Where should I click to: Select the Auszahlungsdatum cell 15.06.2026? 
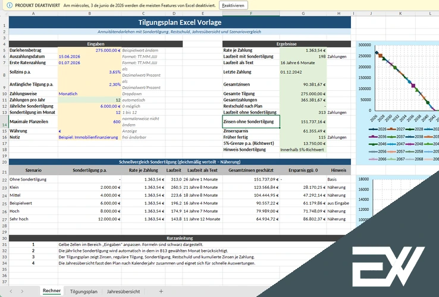pos(90,56)
